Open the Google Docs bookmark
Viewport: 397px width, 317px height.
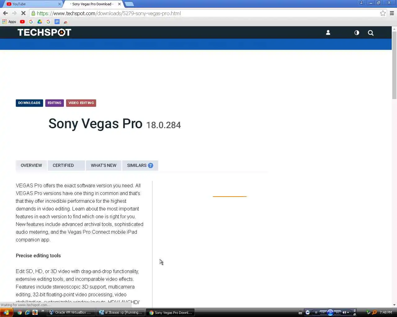[57, 22]
